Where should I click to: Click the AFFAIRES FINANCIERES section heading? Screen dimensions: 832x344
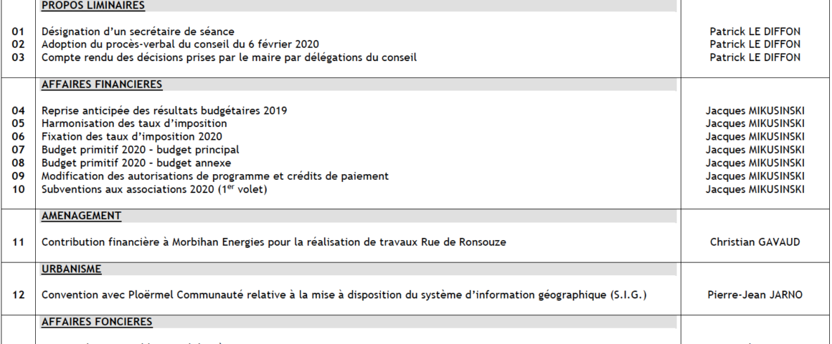pos(102,85)
